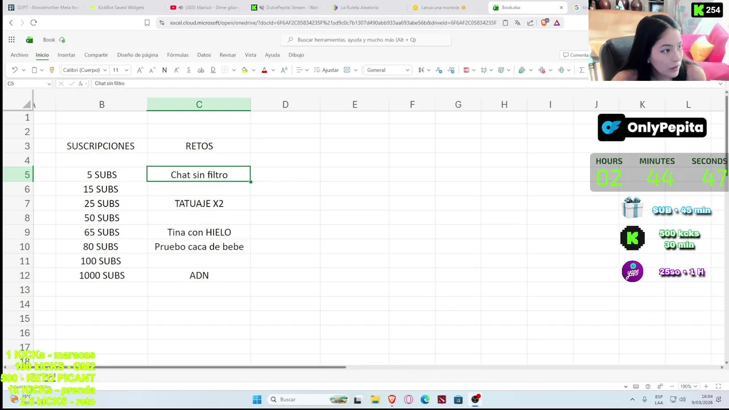Click the delete cells icon

coord(542,70)
